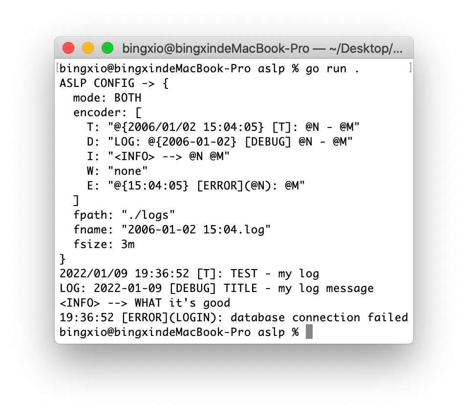
Task: Click the D encoder '[DEBUG]' format line
Action: point(220,142)
